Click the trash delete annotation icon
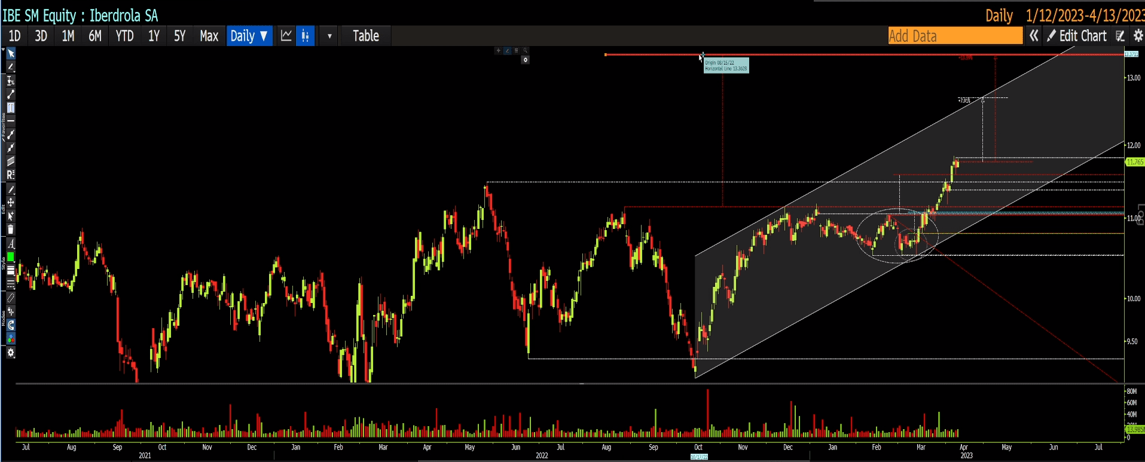This screenshot has width=1145, height=462. 11,230
